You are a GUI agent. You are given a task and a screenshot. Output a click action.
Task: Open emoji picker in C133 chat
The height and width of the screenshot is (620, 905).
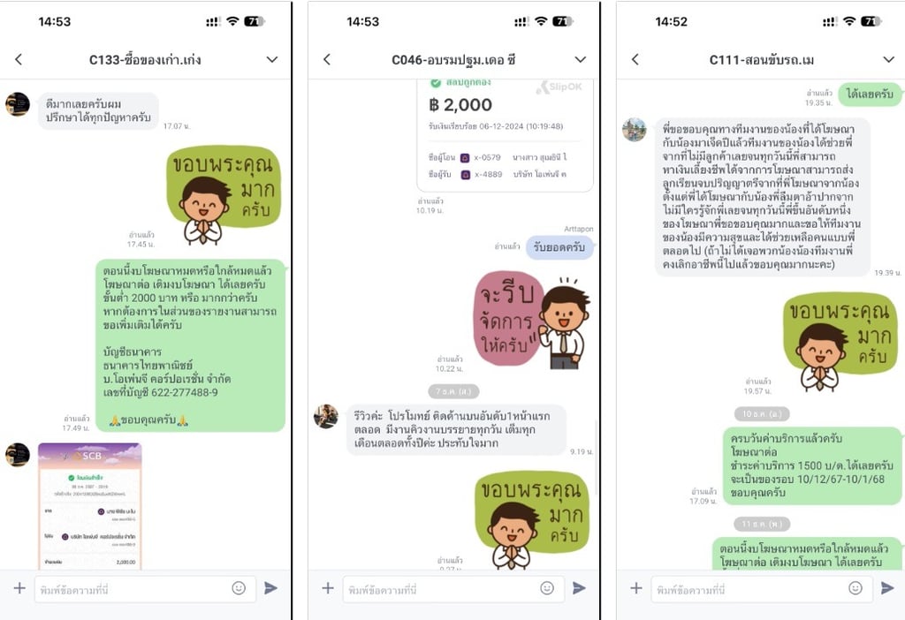coord(239,587)
